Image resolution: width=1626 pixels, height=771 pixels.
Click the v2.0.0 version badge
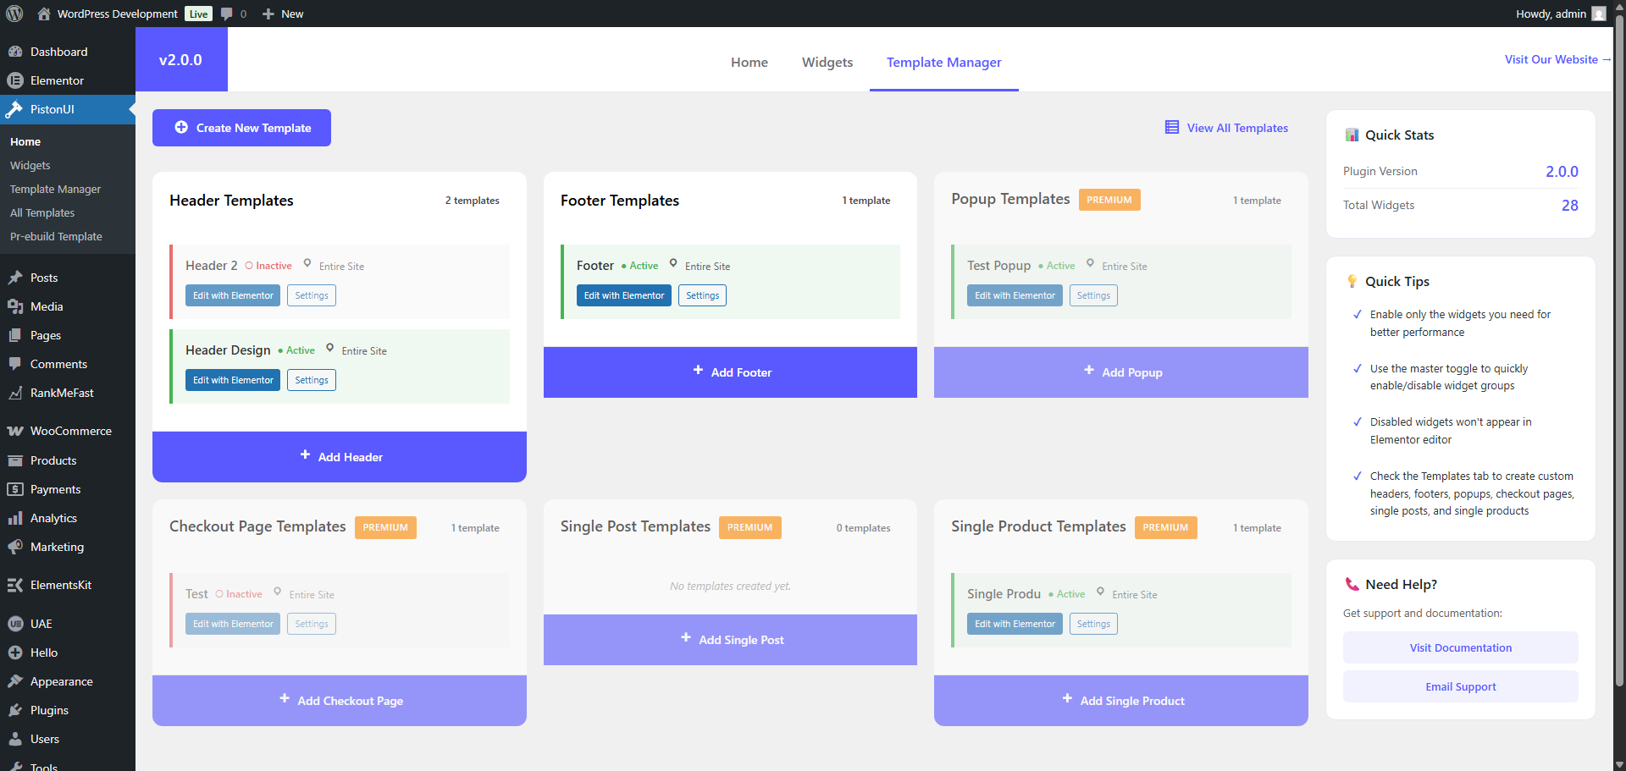pyautogui.click(x=181, y=59)
